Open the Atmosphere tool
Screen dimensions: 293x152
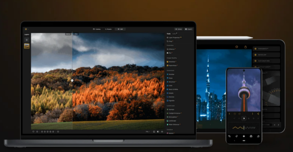point(172,117)
